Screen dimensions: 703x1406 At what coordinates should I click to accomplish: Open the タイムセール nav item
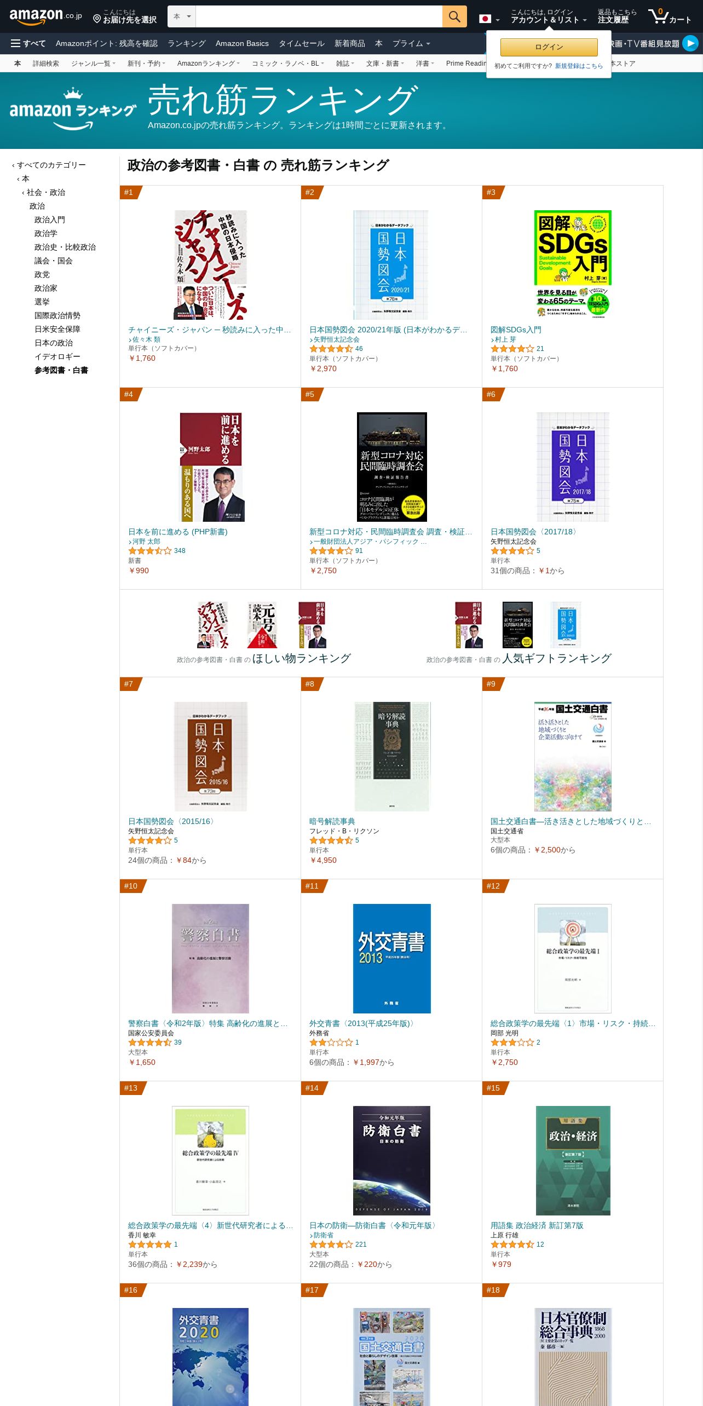[302, 43]
